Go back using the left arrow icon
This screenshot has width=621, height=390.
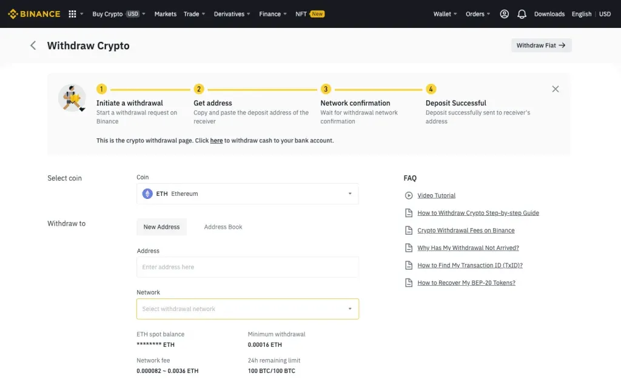click(33, 45)
